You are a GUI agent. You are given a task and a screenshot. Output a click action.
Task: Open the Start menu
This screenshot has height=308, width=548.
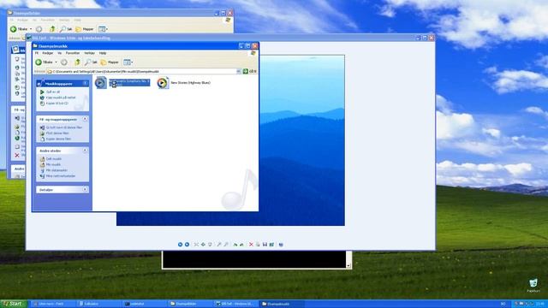click(x=14, y=304)
